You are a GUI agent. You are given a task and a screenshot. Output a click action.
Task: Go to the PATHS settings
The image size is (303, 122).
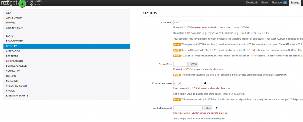coord(67,36)
